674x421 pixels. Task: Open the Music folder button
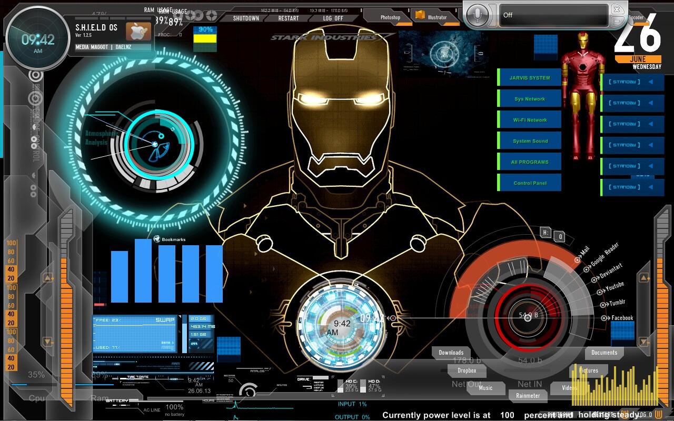coord(485,388)
